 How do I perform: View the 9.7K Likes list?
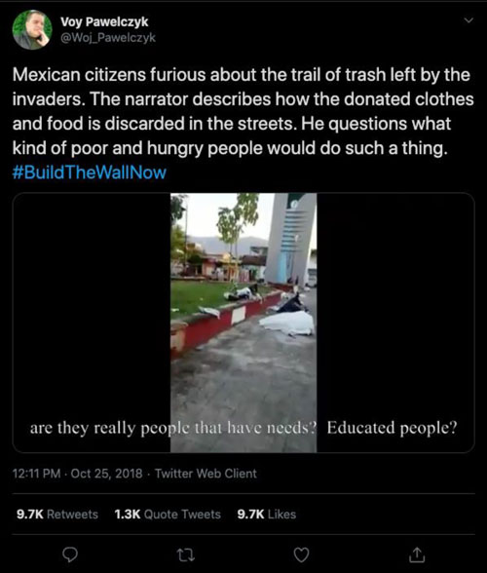pos(266,515)
